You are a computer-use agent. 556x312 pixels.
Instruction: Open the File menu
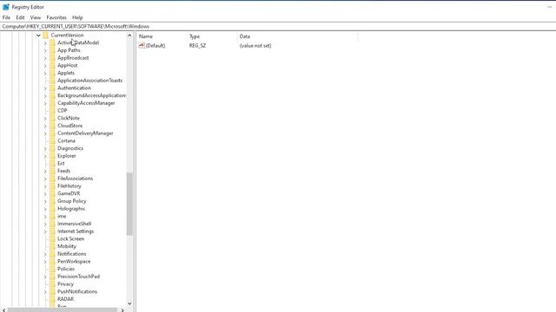tap(6, 17)
